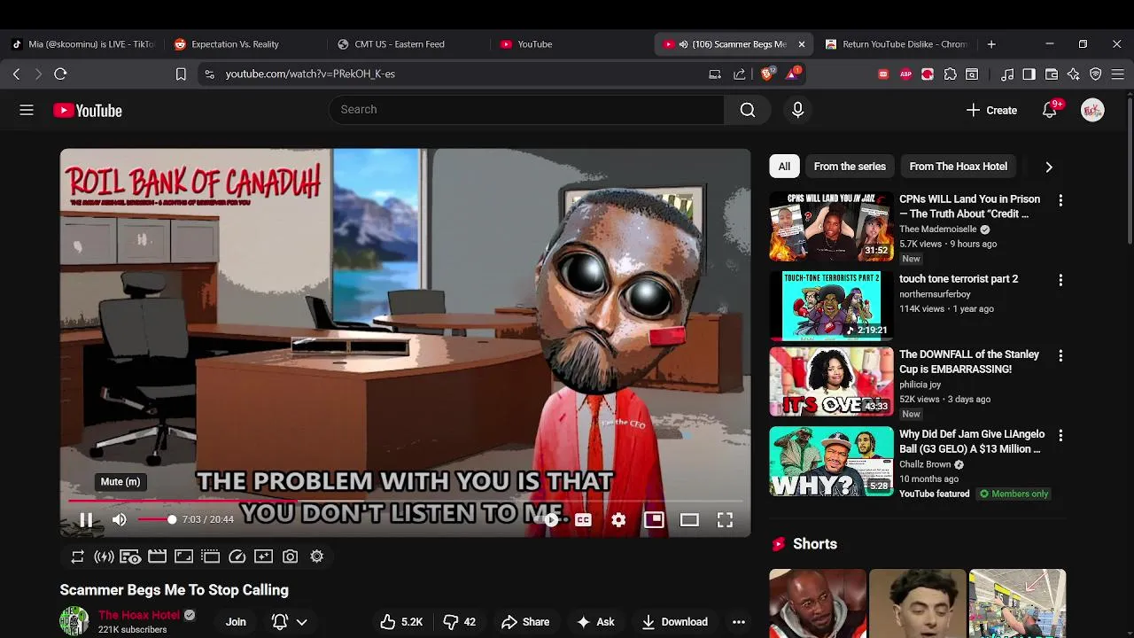The height and width of the screenshot is (638, 1134).
Task: Click the cinema clapperboard mode icon
Action: point(157,556)
